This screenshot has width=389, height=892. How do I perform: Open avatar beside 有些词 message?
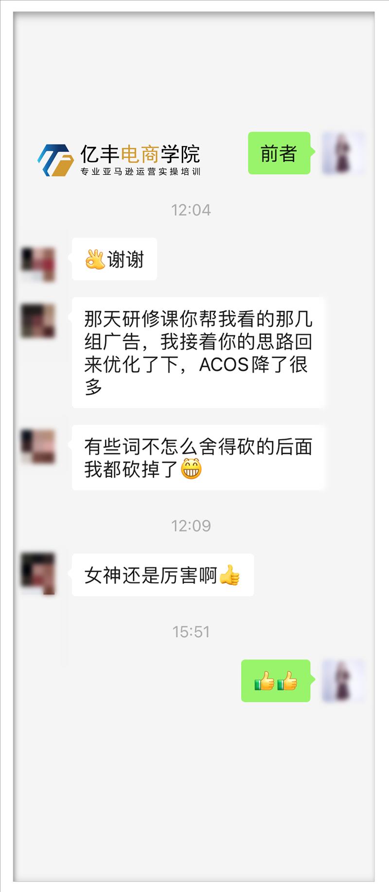point(38,446)
